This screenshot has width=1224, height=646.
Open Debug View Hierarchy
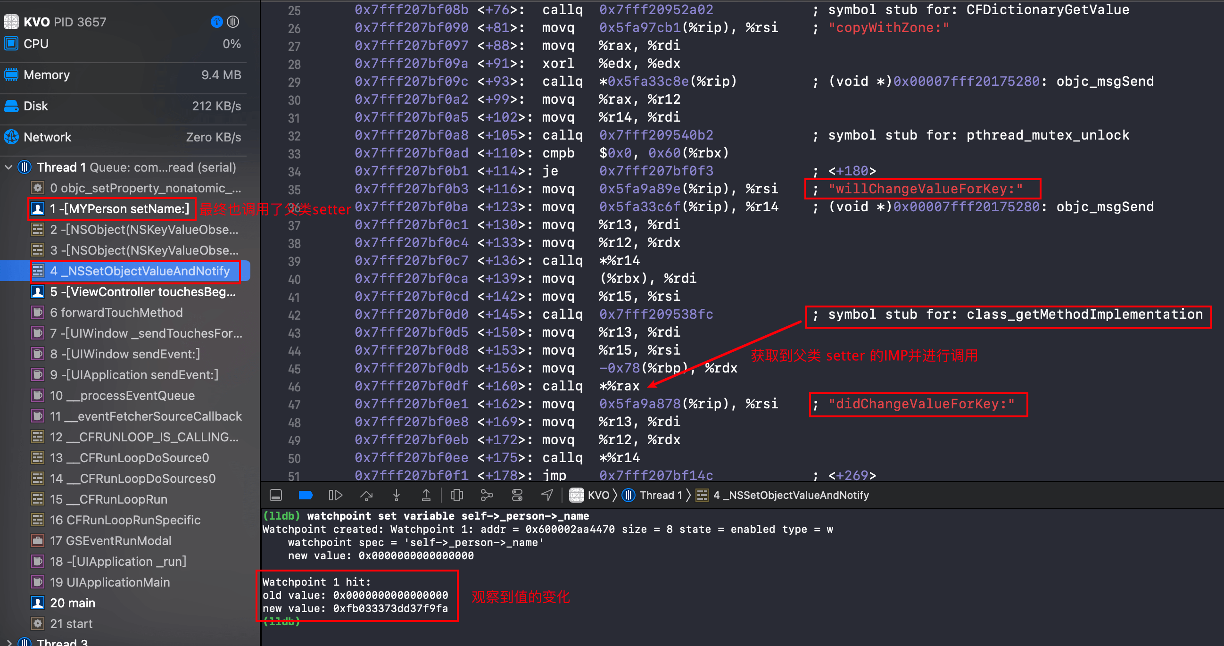[456, 495]
